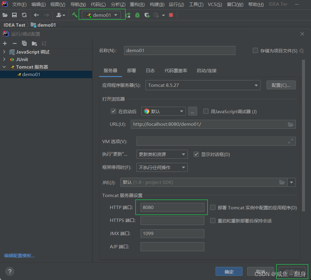Browse JRE path folder icon
This screenshot has height=280, width=311.
pos(282,182)
